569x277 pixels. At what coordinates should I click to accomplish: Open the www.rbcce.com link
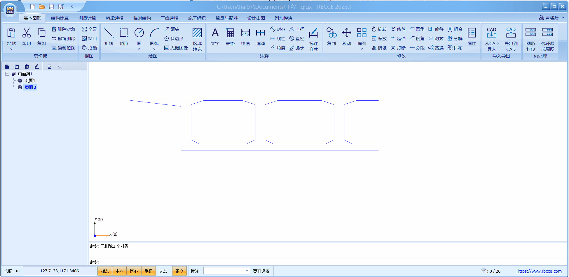coord(539,271)
